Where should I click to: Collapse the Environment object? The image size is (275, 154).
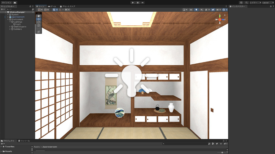pos(8,20)
